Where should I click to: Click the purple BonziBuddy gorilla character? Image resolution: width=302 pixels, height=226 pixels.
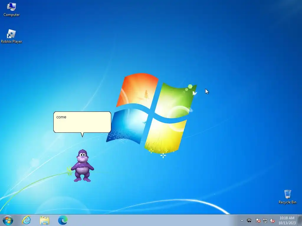pos(83,166)
